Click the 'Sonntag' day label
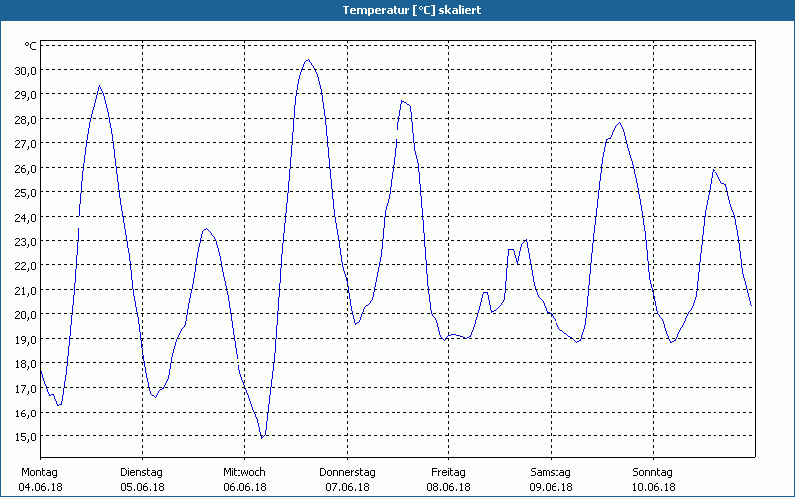Screen dimensions: 795x497 pyautogui.click(x=653, y=472)
